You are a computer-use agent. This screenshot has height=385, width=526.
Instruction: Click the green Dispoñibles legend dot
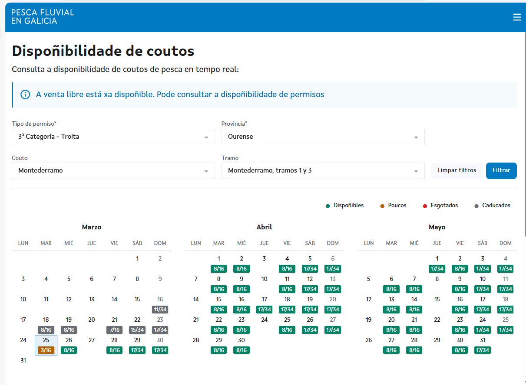click(328, 206)
